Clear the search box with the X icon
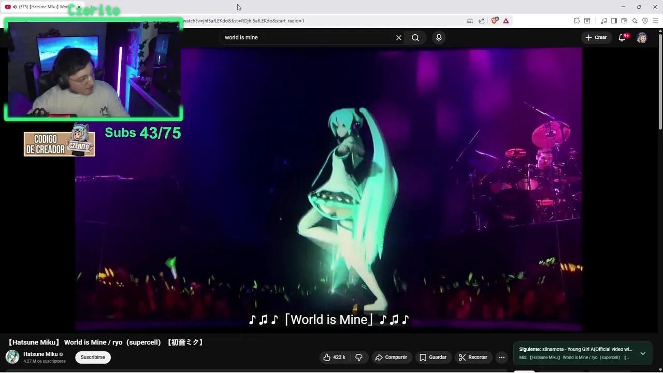The image size is (663, 373). tap(398, 37)
